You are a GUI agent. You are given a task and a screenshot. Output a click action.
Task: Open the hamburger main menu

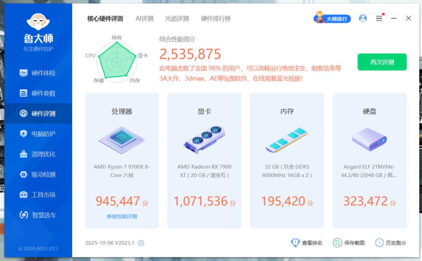(x=379, y=18)
